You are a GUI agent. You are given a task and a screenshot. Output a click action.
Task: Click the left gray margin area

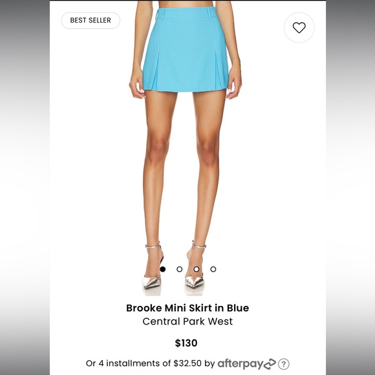[x=25, y=187]
